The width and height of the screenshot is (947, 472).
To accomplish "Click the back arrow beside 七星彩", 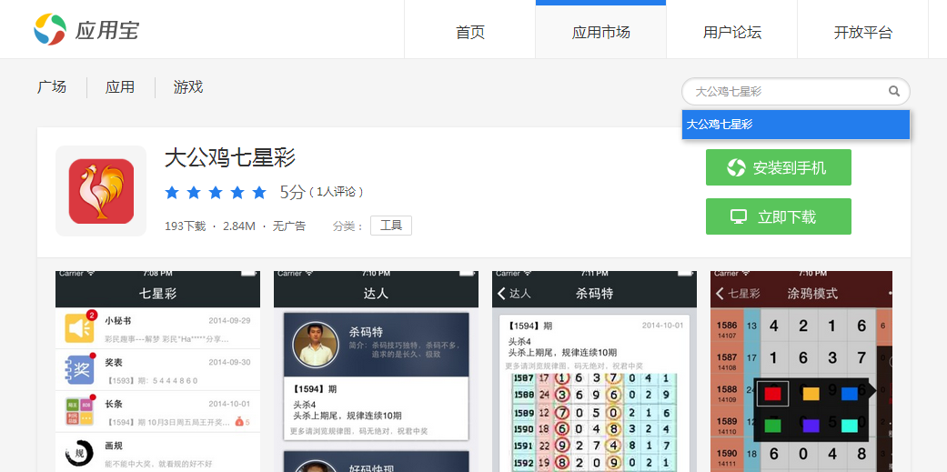I will coord(720,294).
